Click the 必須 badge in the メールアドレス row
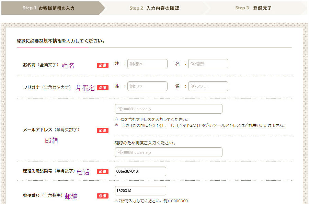 [x=102, y=130]
